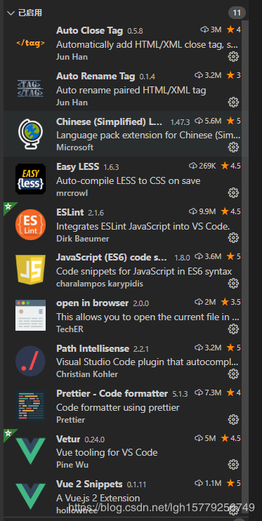
Task: Select the Vetur extension title
Action: [x=68, y=439]
